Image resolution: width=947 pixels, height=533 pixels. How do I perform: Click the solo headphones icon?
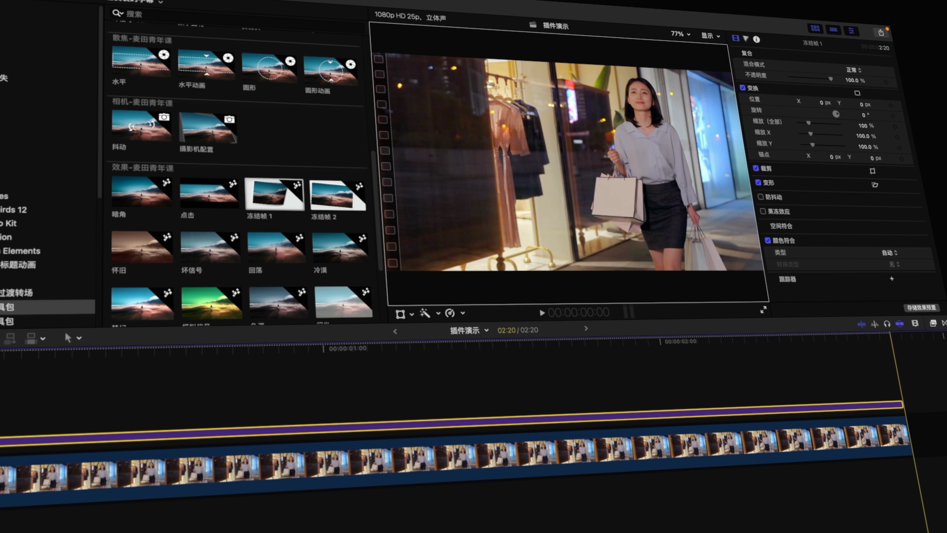(x=887, y=324)
